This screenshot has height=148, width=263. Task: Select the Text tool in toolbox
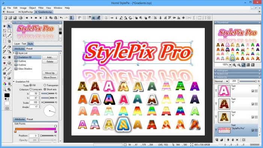[5, 78]
